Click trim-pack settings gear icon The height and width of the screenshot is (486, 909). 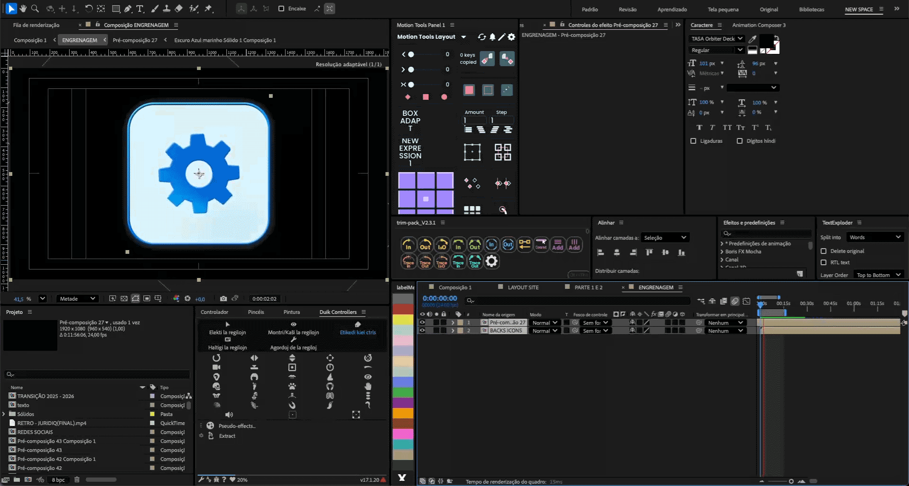click(x=491, y=261)
